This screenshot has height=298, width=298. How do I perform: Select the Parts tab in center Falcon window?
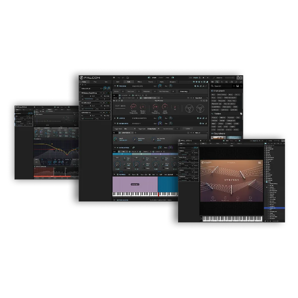[84, 82]
